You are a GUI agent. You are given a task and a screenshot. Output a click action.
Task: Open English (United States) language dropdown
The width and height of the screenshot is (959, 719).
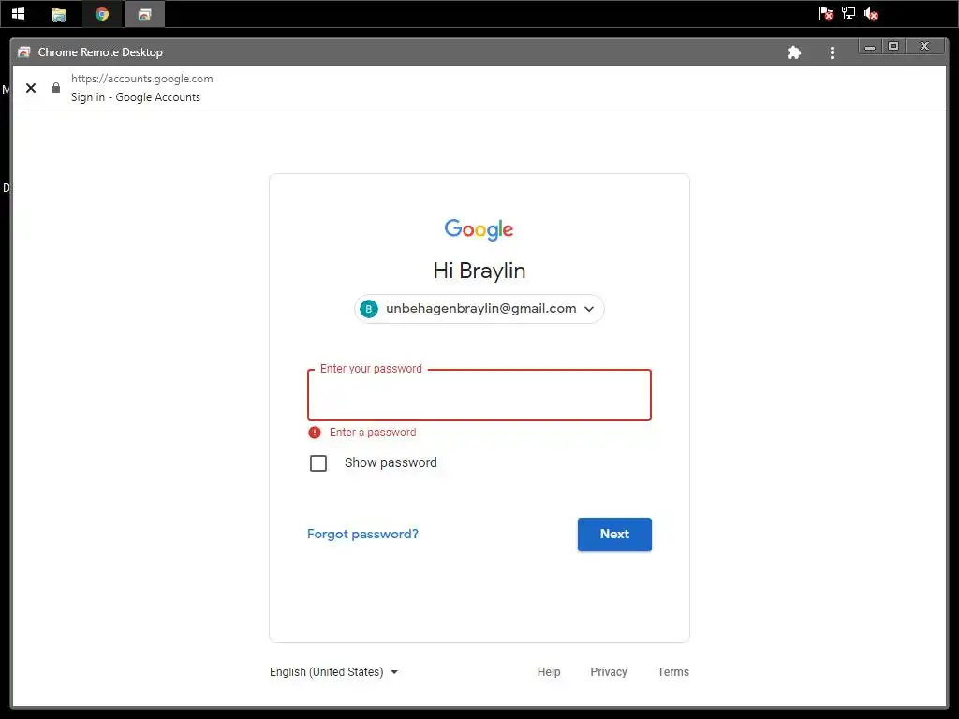tap(334, 672)
